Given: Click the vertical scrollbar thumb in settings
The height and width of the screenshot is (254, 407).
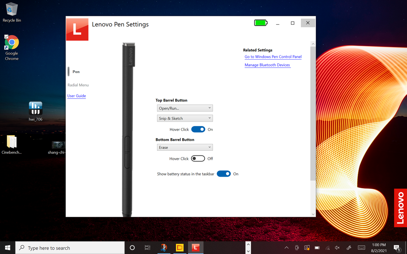Looking at the screenshot, I should click(x=313, y=113).
